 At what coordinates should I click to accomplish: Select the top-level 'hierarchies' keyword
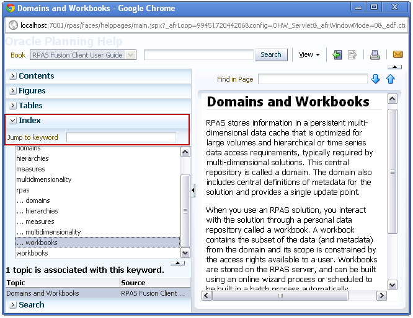coord(32,158)
